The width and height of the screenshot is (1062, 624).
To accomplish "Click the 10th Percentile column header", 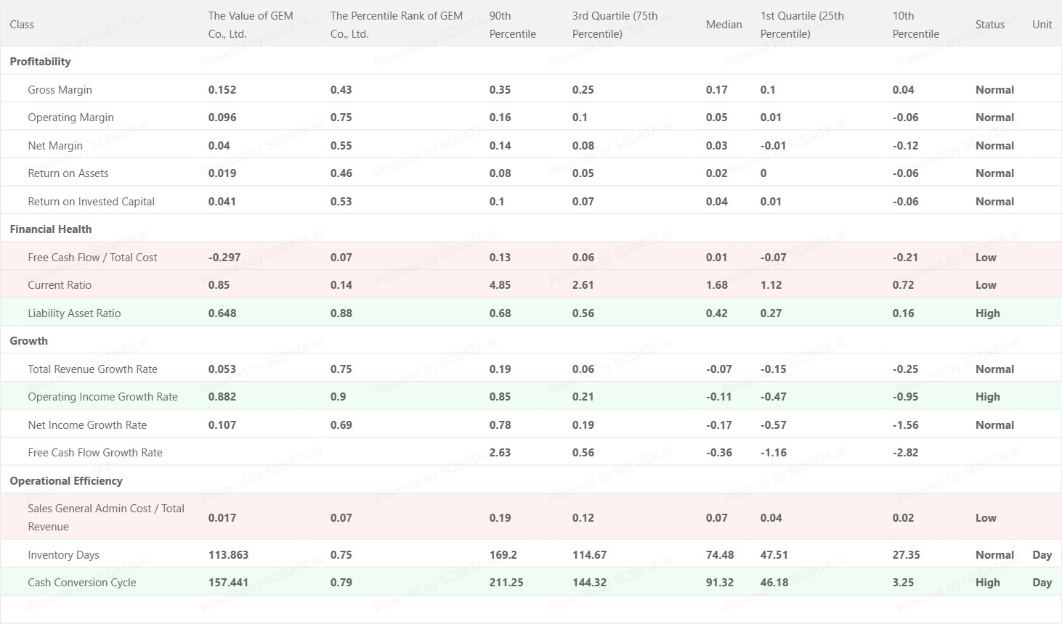I will 916,25.
